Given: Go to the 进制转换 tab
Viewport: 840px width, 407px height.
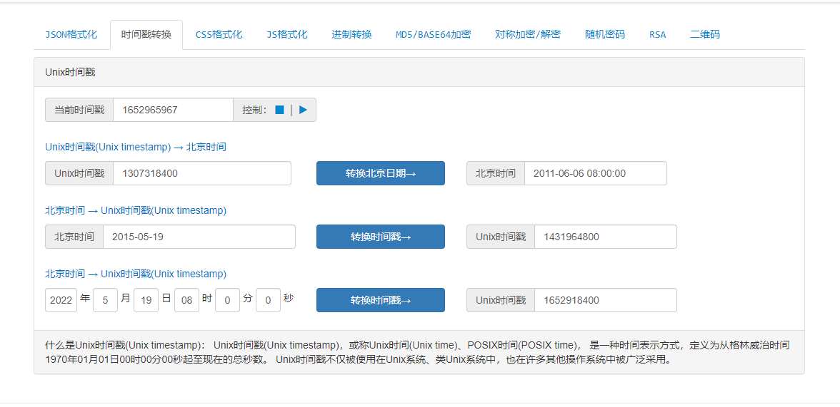Looking at the screenshot, I should [x=351, y=35].
